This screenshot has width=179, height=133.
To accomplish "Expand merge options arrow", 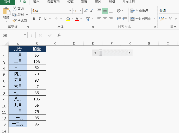I will tap(154, 19).
